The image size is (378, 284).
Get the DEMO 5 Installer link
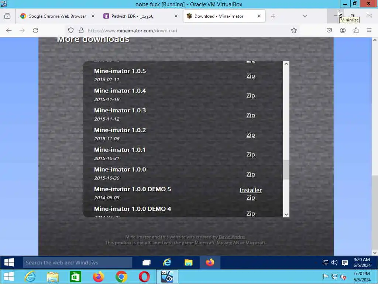251,190
